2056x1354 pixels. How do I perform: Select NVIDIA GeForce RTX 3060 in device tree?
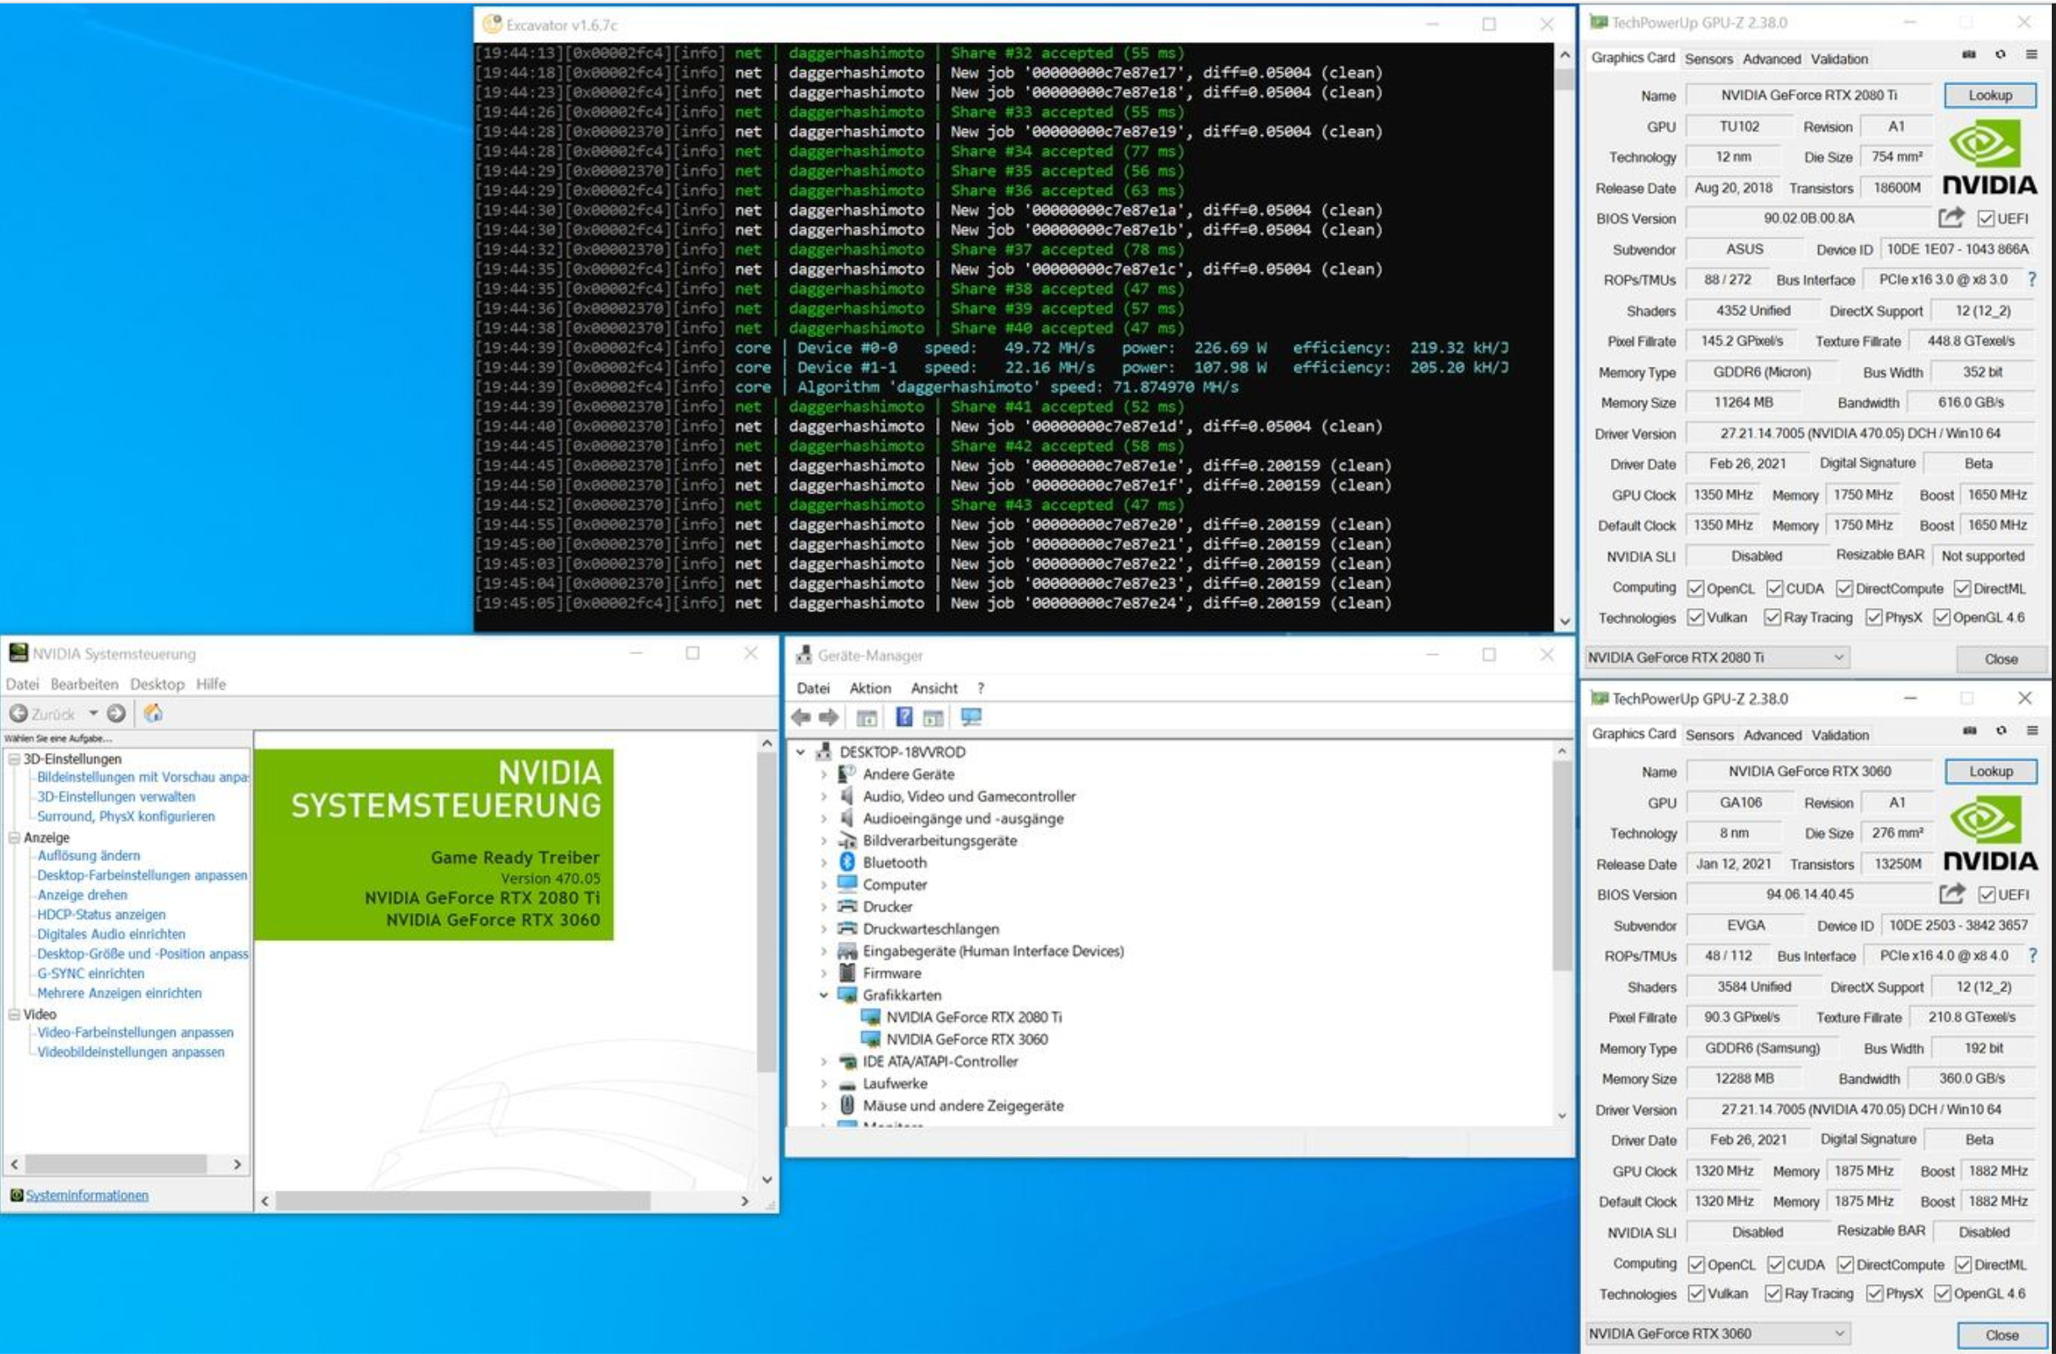(x=966, y=1039)
